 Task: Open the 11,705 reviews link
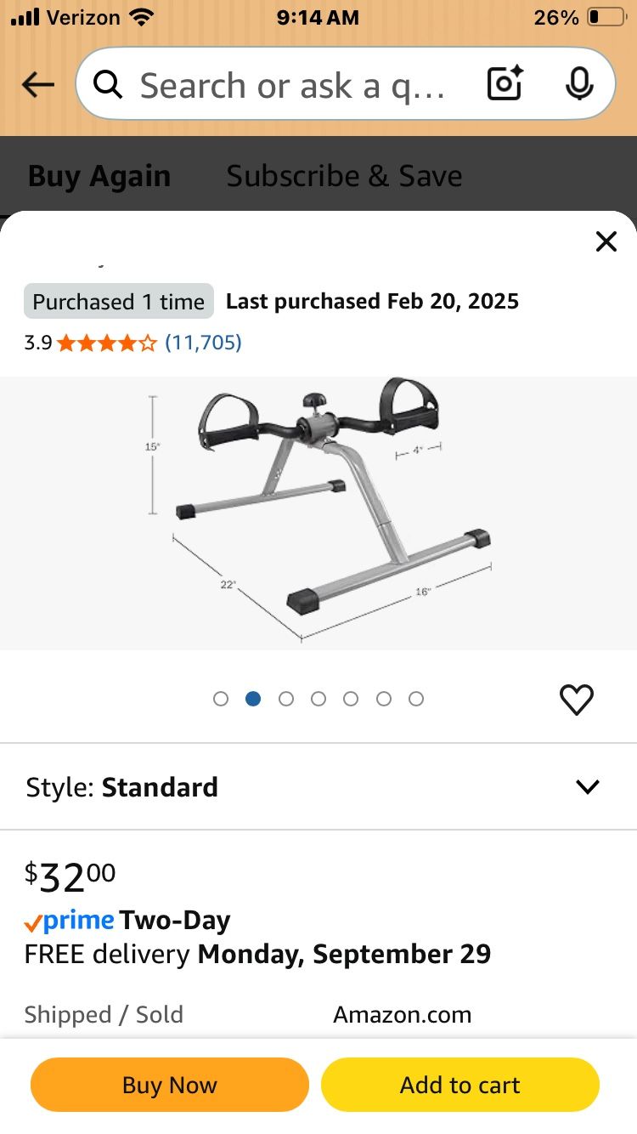coord(203,343)
